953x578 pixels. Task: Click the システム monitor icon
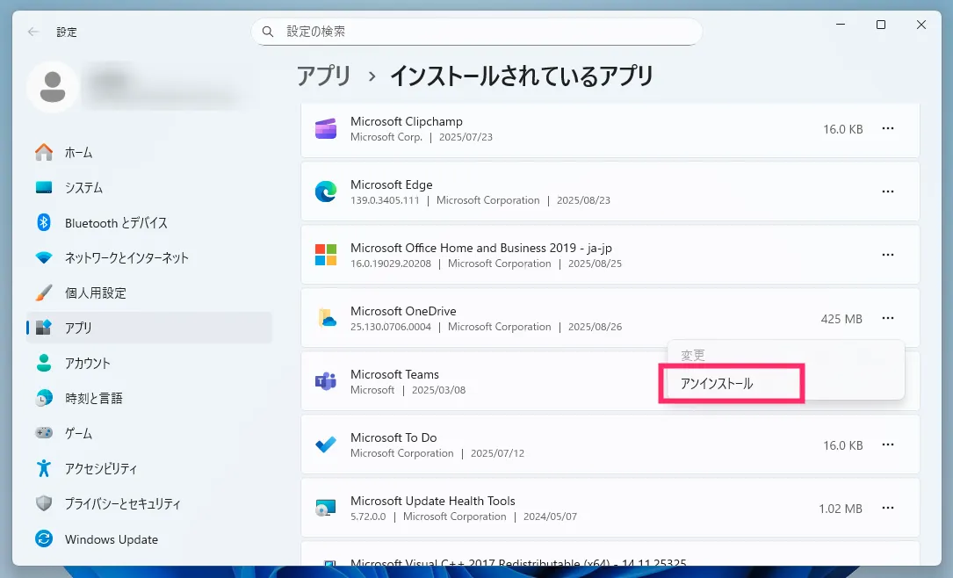pos(44,187)
